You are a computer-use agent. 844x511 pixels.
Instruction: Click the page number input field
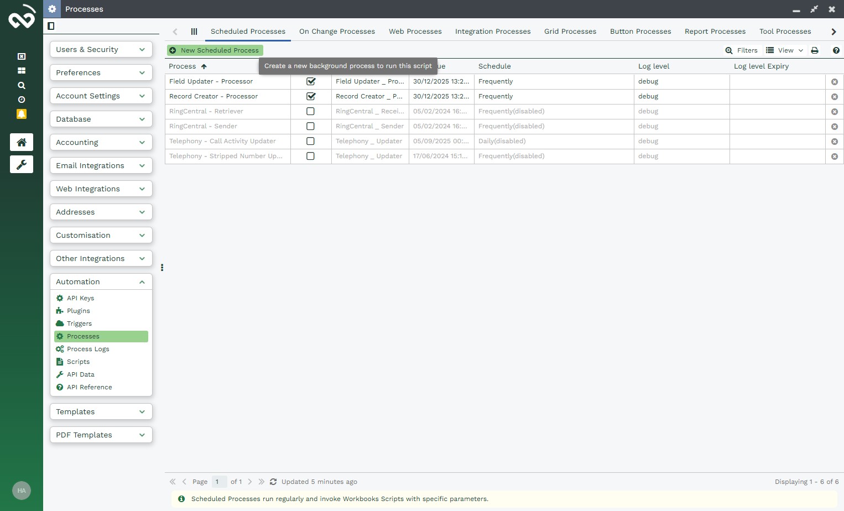tap(219, 482)
